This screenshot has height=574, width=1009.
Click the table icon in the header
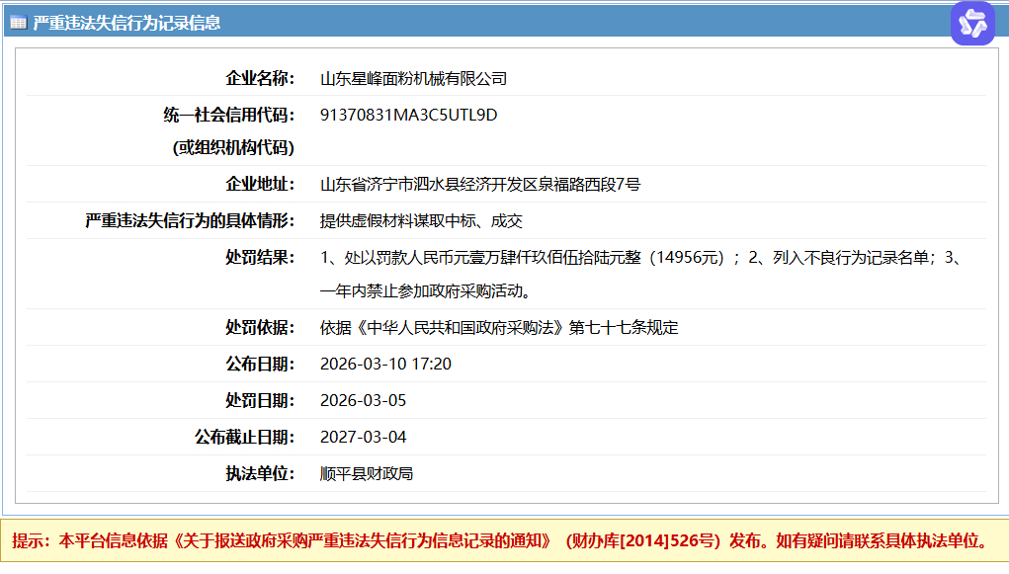pyautogui.click(x=18, y=23)
